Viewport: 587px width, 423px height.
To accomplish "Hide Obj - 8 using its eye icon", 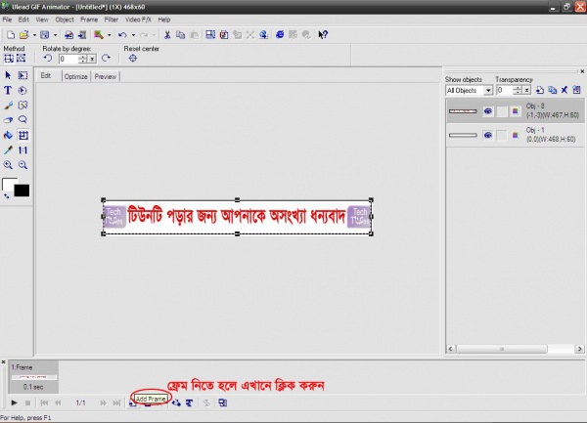I will [x=488, y=111].
